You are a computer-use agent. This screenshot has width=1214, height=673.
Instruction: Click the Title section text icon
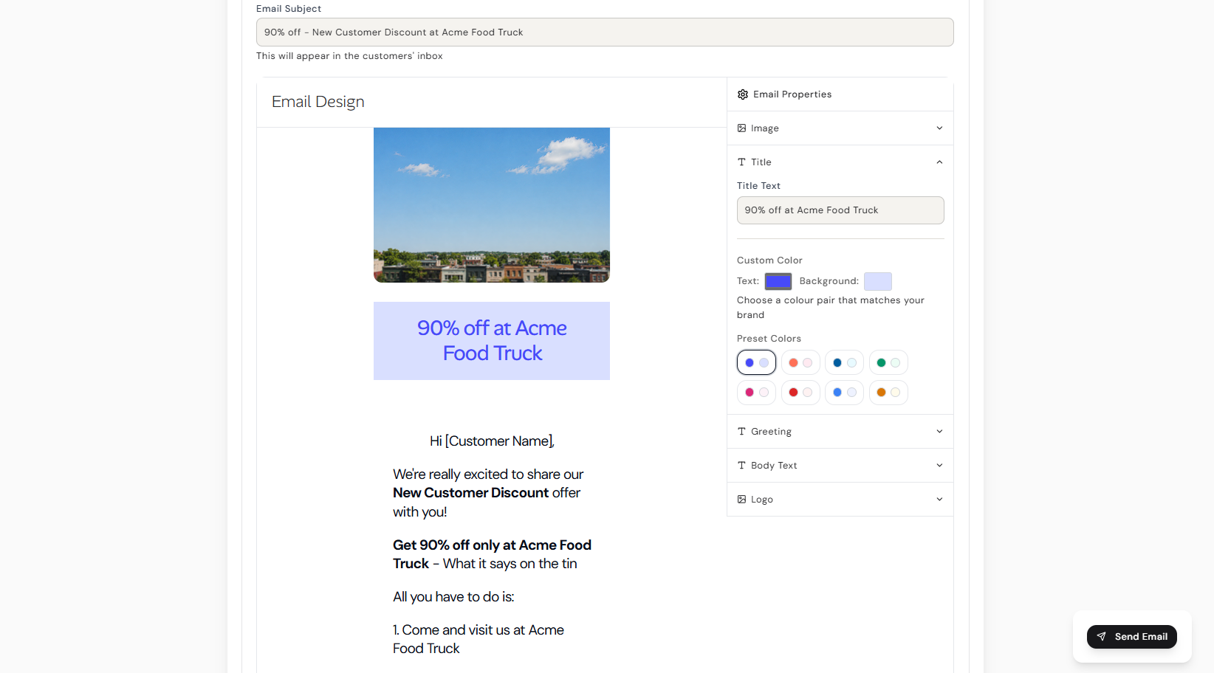click(x=741, y=162)
